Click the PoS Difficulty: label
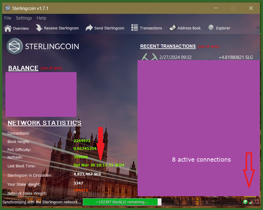The image size is (263, 210). click(19, 150)
